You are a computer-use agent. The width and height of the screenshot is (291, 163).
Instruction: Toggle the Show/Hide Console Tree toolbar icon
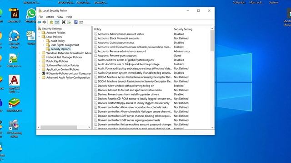(x=57, y=22)
